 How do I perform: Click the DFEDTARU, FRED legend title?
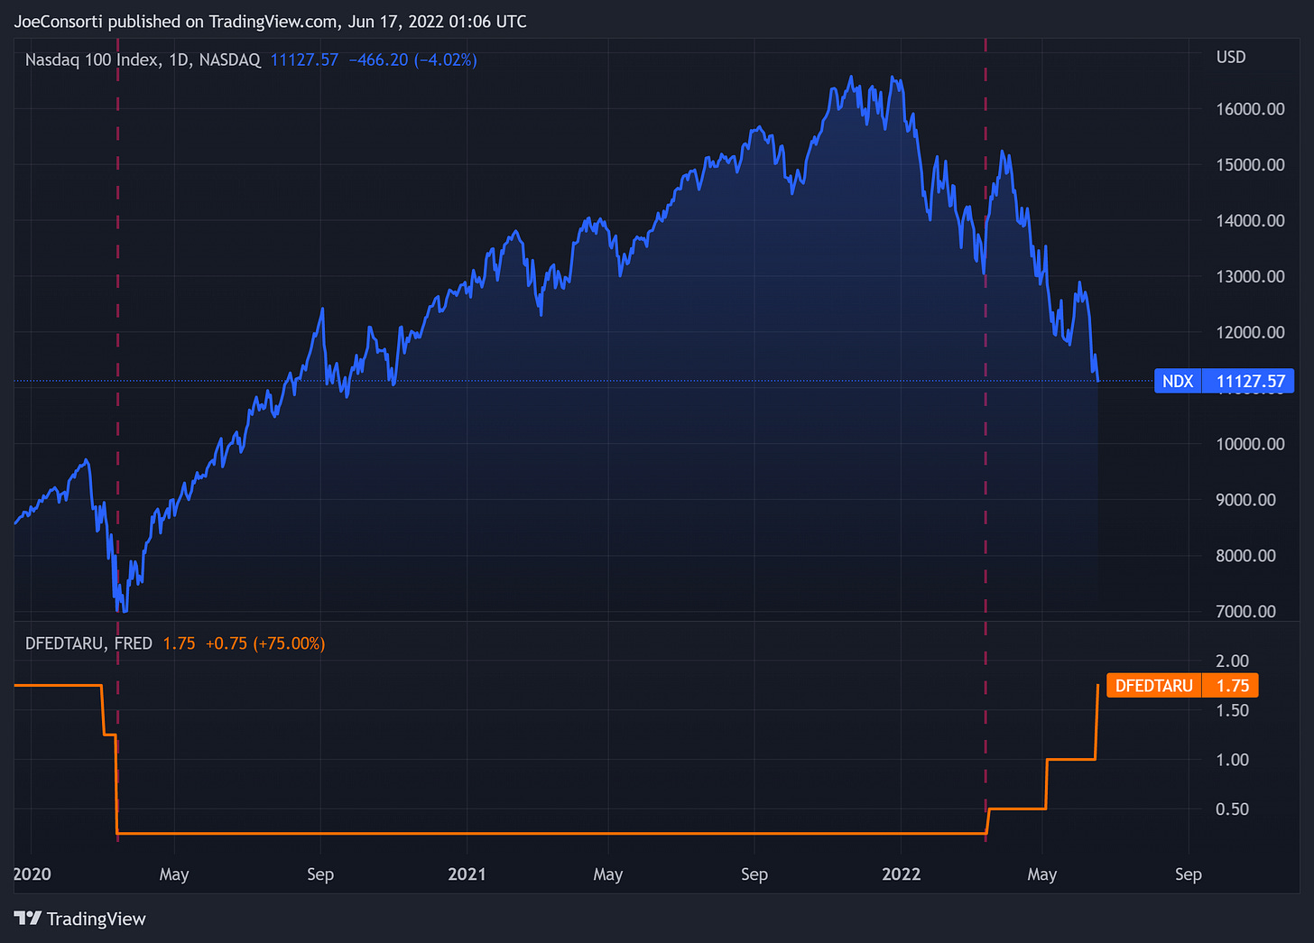click(88, 643)
